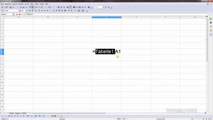This screenshot has height=120, width=213.
Task: Click the Print icon
Action: pyautogui.click(x=24, y=7)
